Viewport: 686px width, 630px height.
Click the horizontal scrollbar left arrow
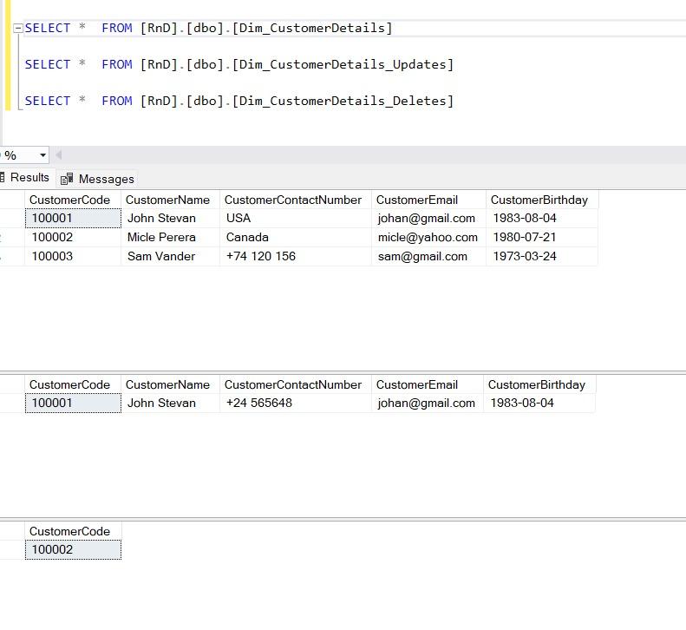tap(59, 155)
